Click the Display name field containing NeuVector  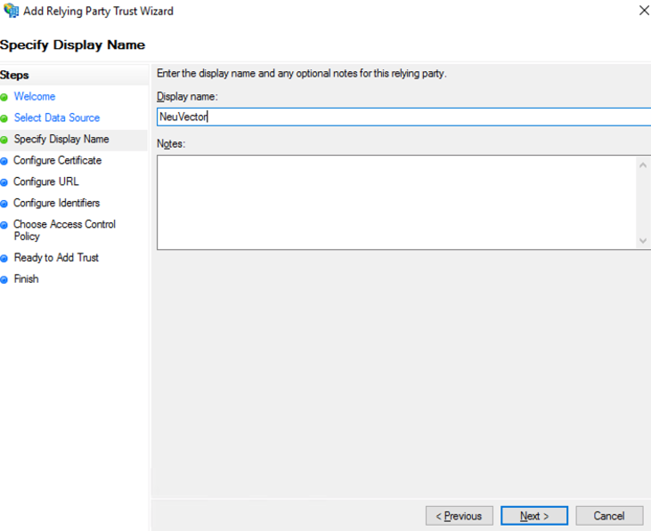pyautogui.click(x=401, y=117)
